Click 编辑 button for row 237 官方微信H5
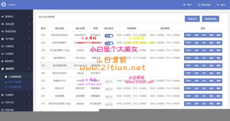The height and width of the screenshot is (121, 230). [x=211, y=58]
